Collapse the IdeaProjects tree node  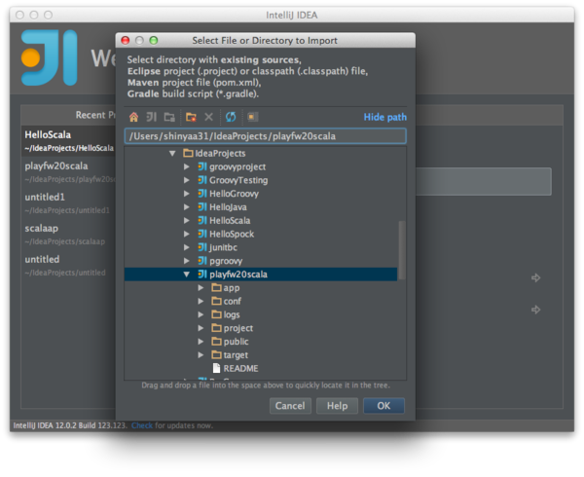click(x=172, y=154)
